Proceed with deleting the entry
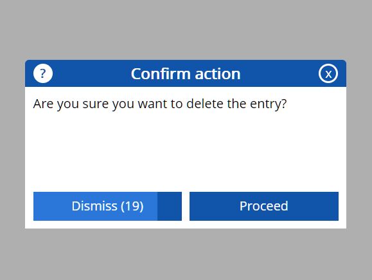Image resolution: width=372 pixels, height=280 pixels. [264, 206]
